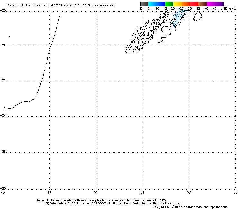The image size is (238, 209).
Task: Click the '60' longitude axis label
Action: [235, 193]
